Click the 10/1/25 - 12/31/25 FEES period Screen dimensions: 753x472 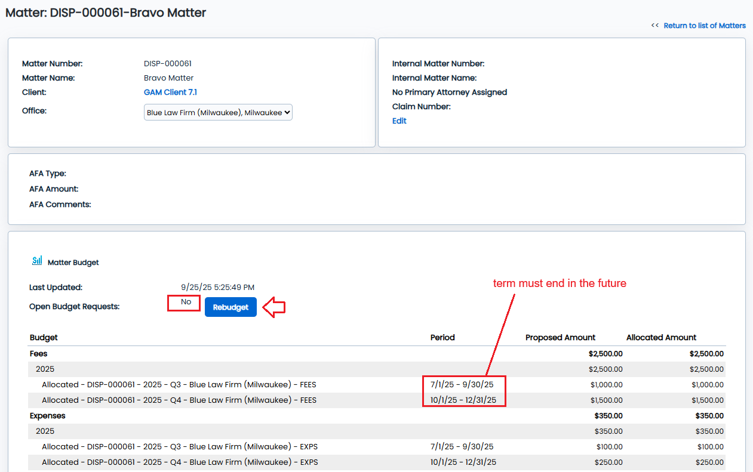(x=463, y=400)
